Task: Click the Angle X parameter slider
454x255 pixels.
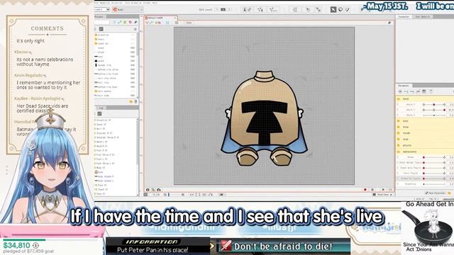Action: 433,104
